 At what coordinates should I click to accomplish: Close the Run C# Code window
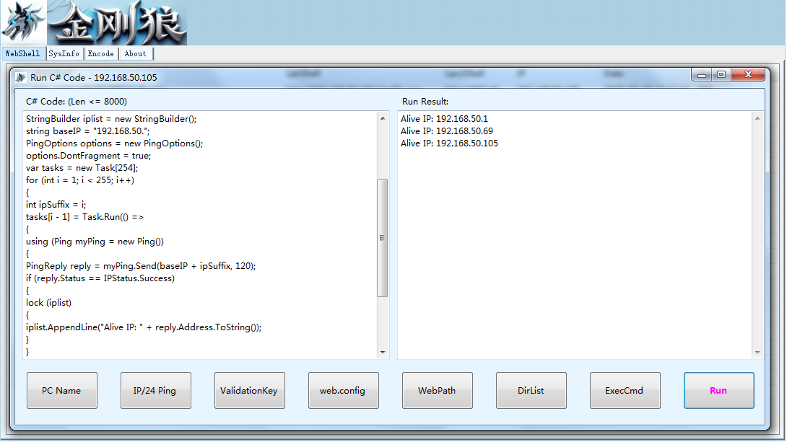point(748,75)
